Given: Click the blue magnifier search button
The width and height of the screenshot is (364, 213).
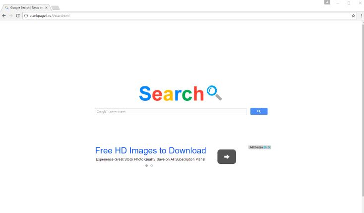Looking at the screenshot, I should pyautogui.click(x=259, y=111).
